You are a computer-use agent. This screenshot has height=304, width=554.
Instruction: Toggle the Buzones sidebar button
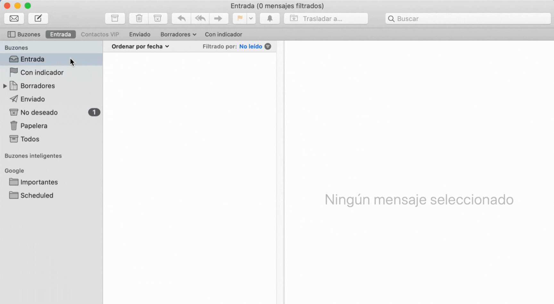(24, 34)
